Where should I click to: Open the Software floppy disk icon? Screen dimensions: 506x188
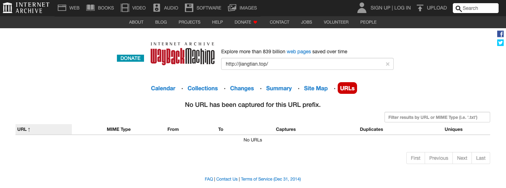189,8
